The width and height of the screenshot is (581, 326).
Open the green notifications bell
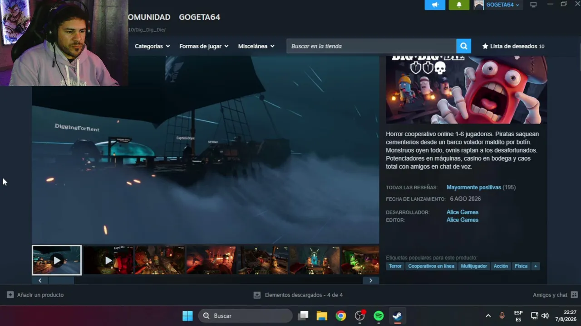(x=459, y=5)
